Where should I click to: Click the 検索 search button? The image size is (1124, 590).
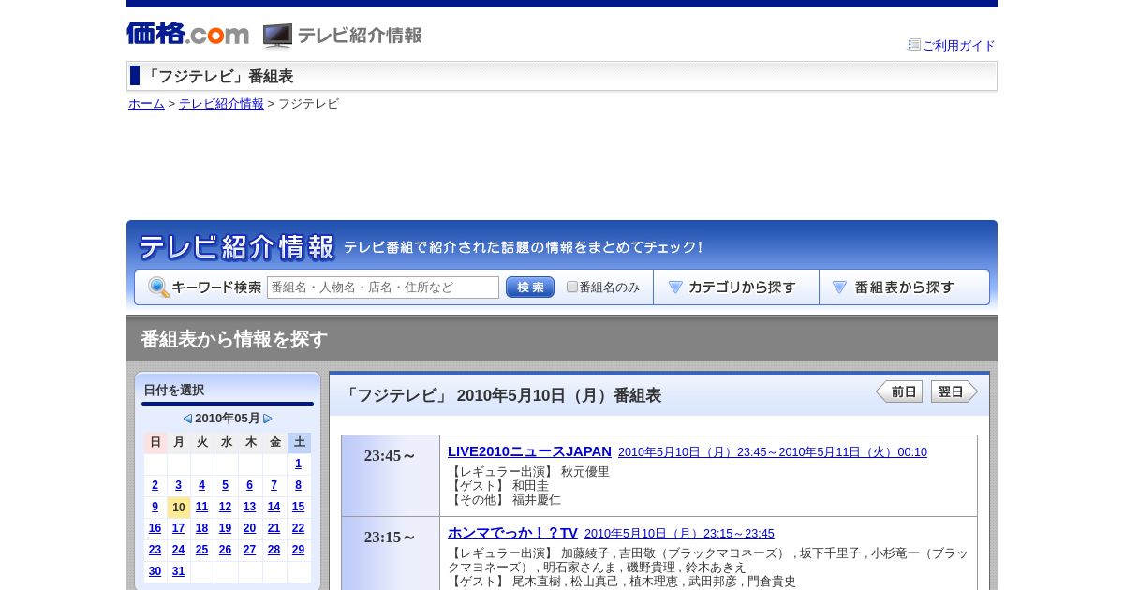point(530,288)
